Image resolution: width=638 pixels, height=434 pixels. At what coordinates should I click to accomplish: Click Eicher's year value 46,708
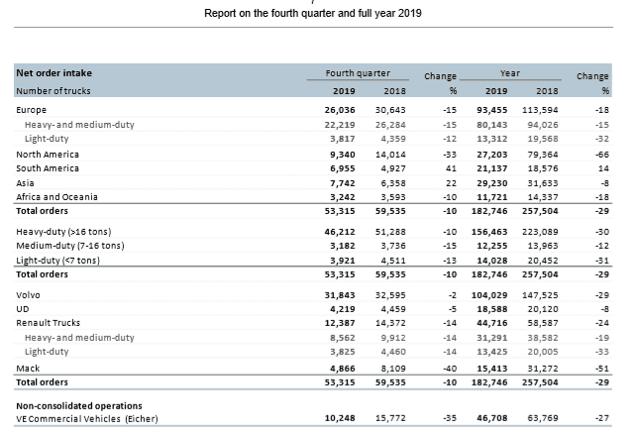tap(492, 418)
